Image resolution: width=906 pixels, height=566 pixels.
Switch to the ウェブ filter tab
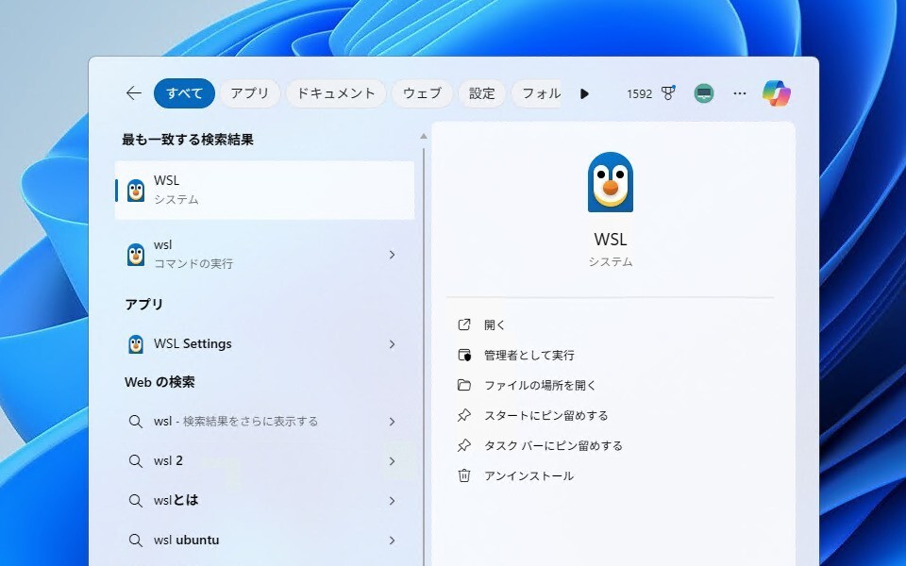click(422, 93)
